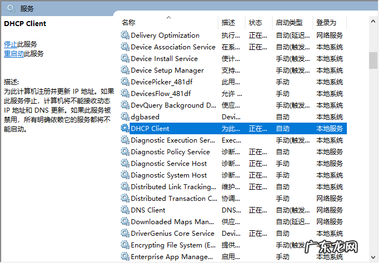379x263 pixels.
Task: Click the gear icon beside DevicePicker_481df
Action: 125,82
